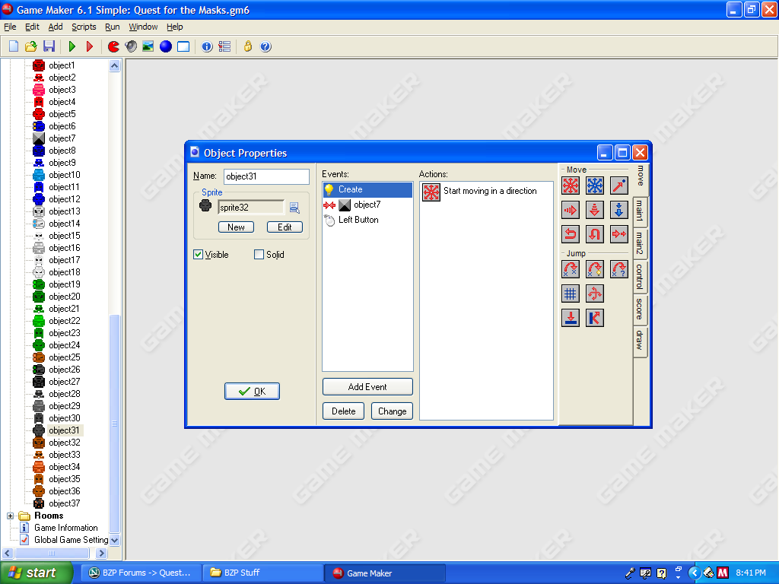Open Game Information toolbar icon

pyautogui.click(x=207, y=46)
